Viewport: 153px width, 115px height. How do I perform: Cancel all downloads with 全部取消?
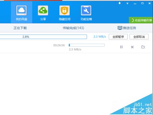(x=139, y=37)
